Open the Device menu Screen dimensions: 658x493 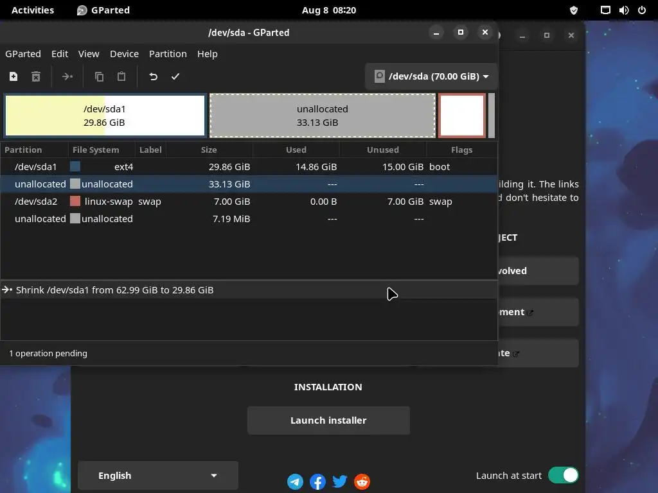point(124,54)
